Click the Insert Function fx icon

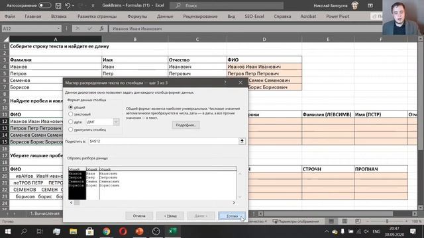click(x=101, y=28)
